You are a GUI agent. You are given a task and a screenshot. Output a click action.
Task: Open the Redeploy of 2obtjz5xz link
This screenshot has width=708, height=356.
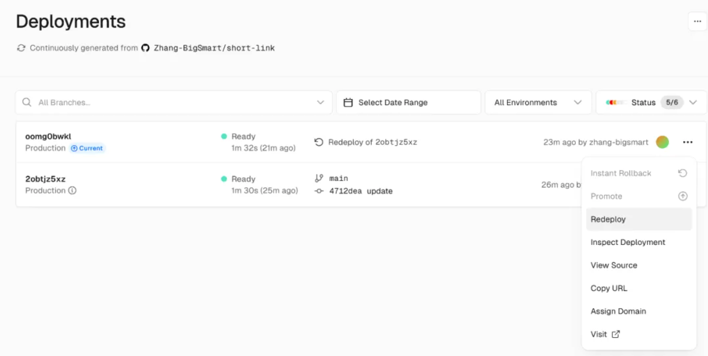click(373, 142)
